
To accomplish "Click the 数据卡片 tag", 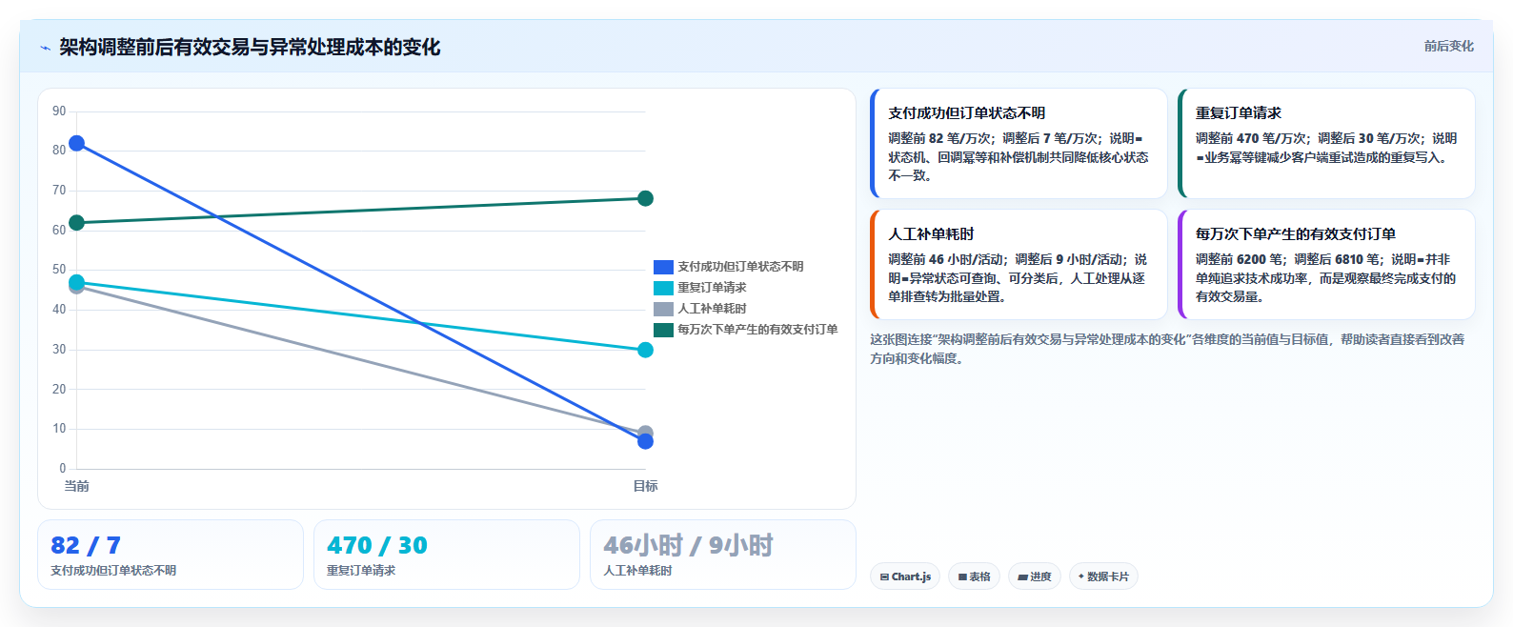I will click(x=1103, y=576).
